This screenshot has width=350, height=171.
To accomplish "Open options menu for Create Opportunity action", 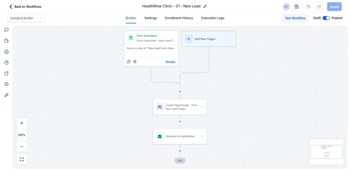I will click(202, 107).
